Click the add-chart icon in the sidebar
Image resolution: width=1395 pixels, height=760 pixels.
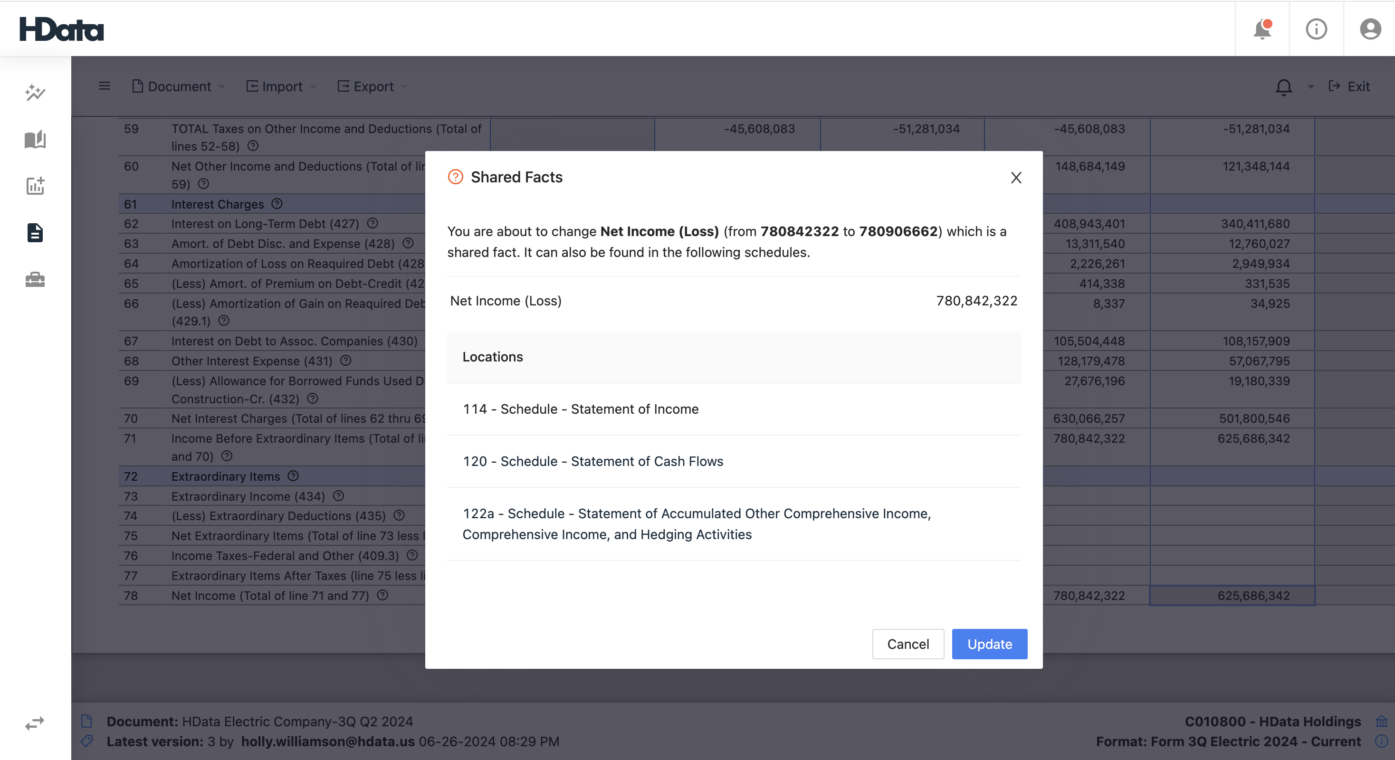(35, 186)
